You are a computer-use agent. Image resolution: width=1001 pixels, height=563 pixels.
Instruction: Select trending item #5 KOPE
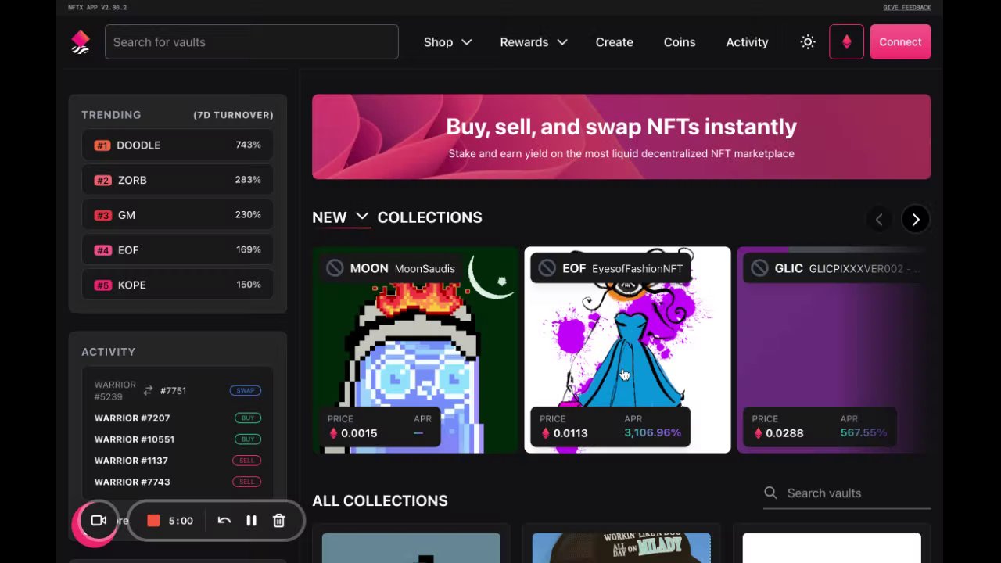tap(178, 285)
